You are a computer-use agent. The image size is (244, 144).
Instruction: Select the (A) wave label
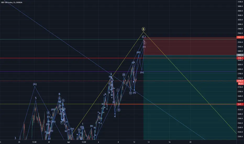pos(35,84)
